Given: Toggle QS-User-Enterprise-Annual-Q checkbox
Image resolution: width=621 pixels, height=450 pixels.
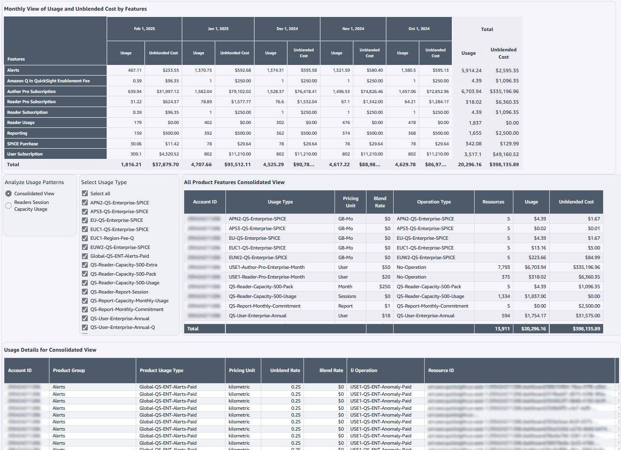Looking at the screenshot, I should [85, 327].
